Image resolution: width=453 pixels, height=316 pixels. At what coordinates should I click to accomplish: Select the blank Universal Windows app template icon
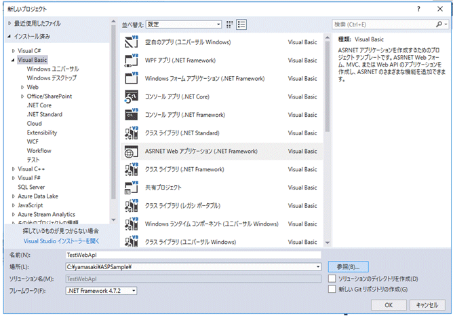[x=131, y=42]
